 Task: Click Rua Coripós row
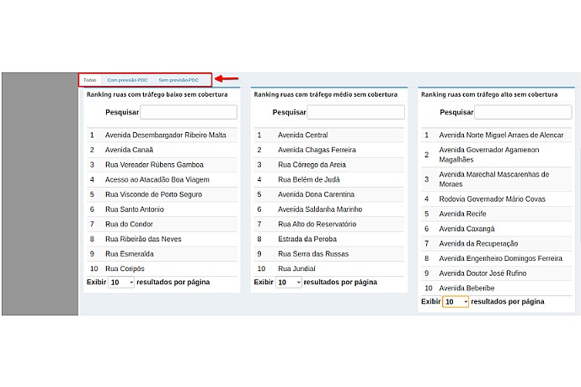pos(162,268)
